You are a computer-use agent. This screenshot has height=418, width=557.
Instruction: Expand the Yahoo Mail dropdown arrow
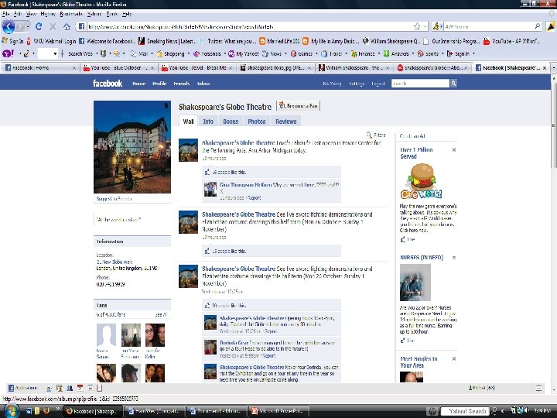[152, 53]
